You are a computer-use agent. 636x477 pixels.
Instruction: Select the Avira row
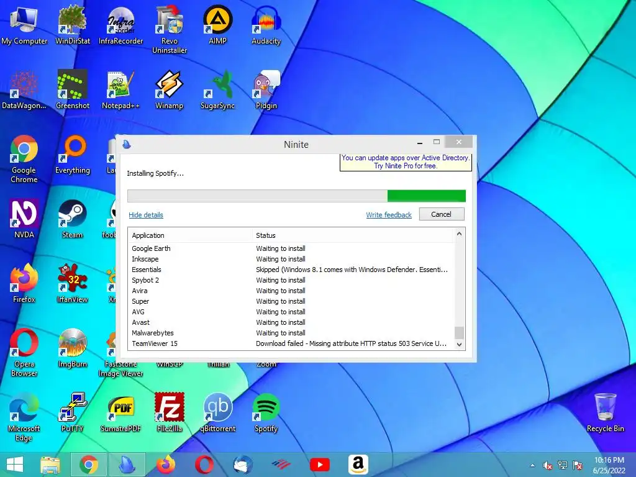(x=291, y=291)
